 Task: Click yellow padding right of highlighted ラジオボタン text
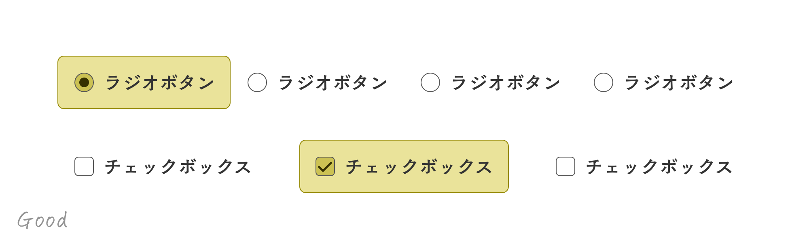point(222,82)
